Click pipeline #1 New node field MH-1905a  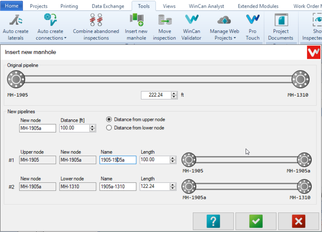pos(78,160)
